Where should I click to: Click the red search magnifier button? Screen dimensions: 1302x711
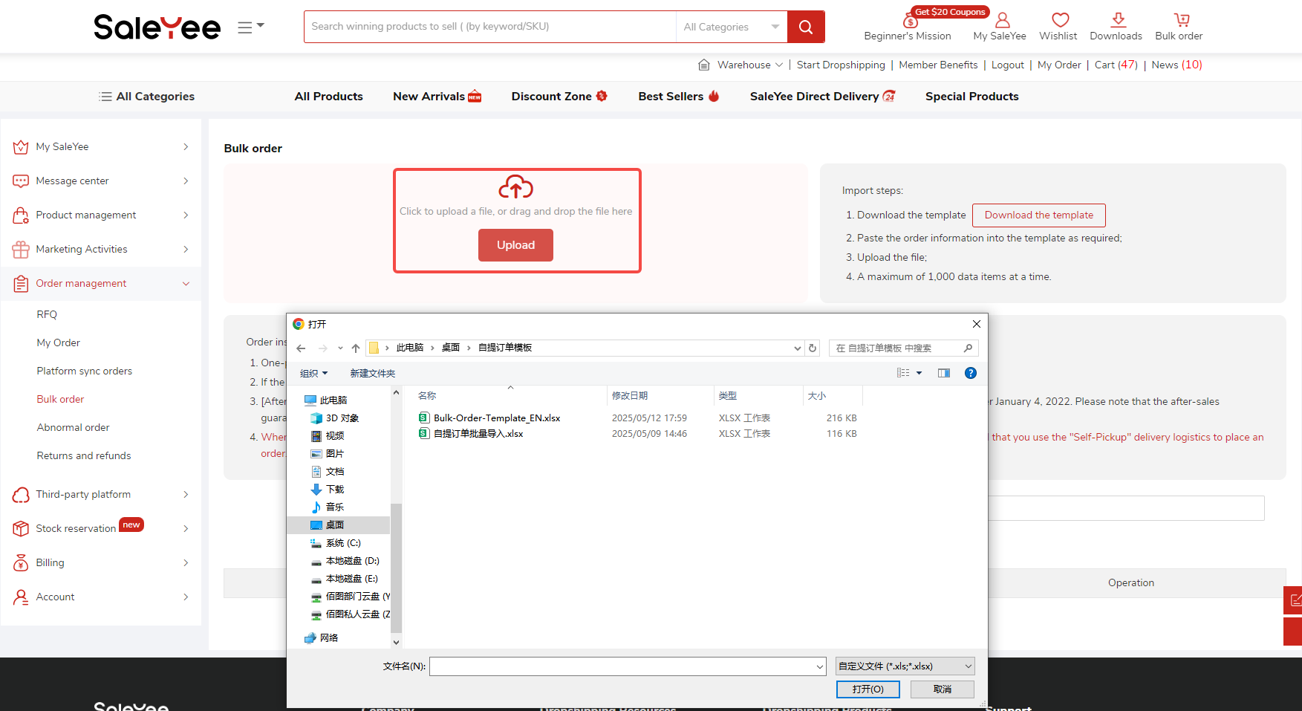[806, 27]
